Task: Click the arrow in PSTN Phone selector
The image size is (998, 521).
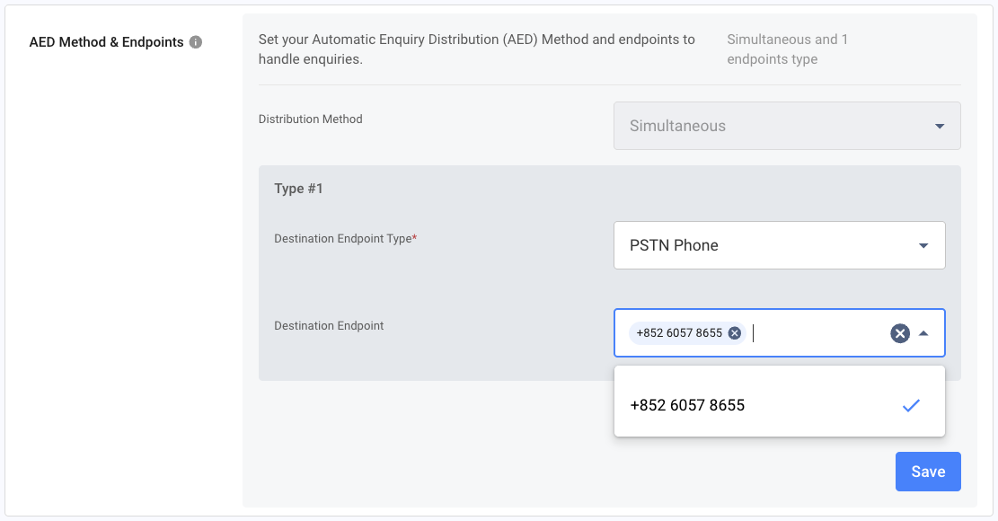Action: [x=923, y=246]
